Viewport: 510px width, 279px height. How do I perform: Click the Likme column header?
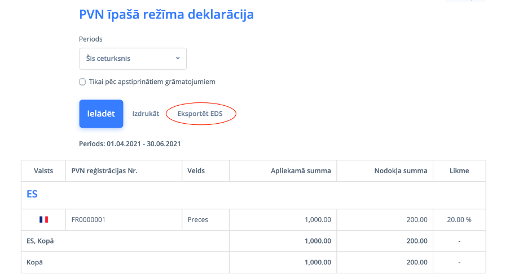(x=459, y=171)
